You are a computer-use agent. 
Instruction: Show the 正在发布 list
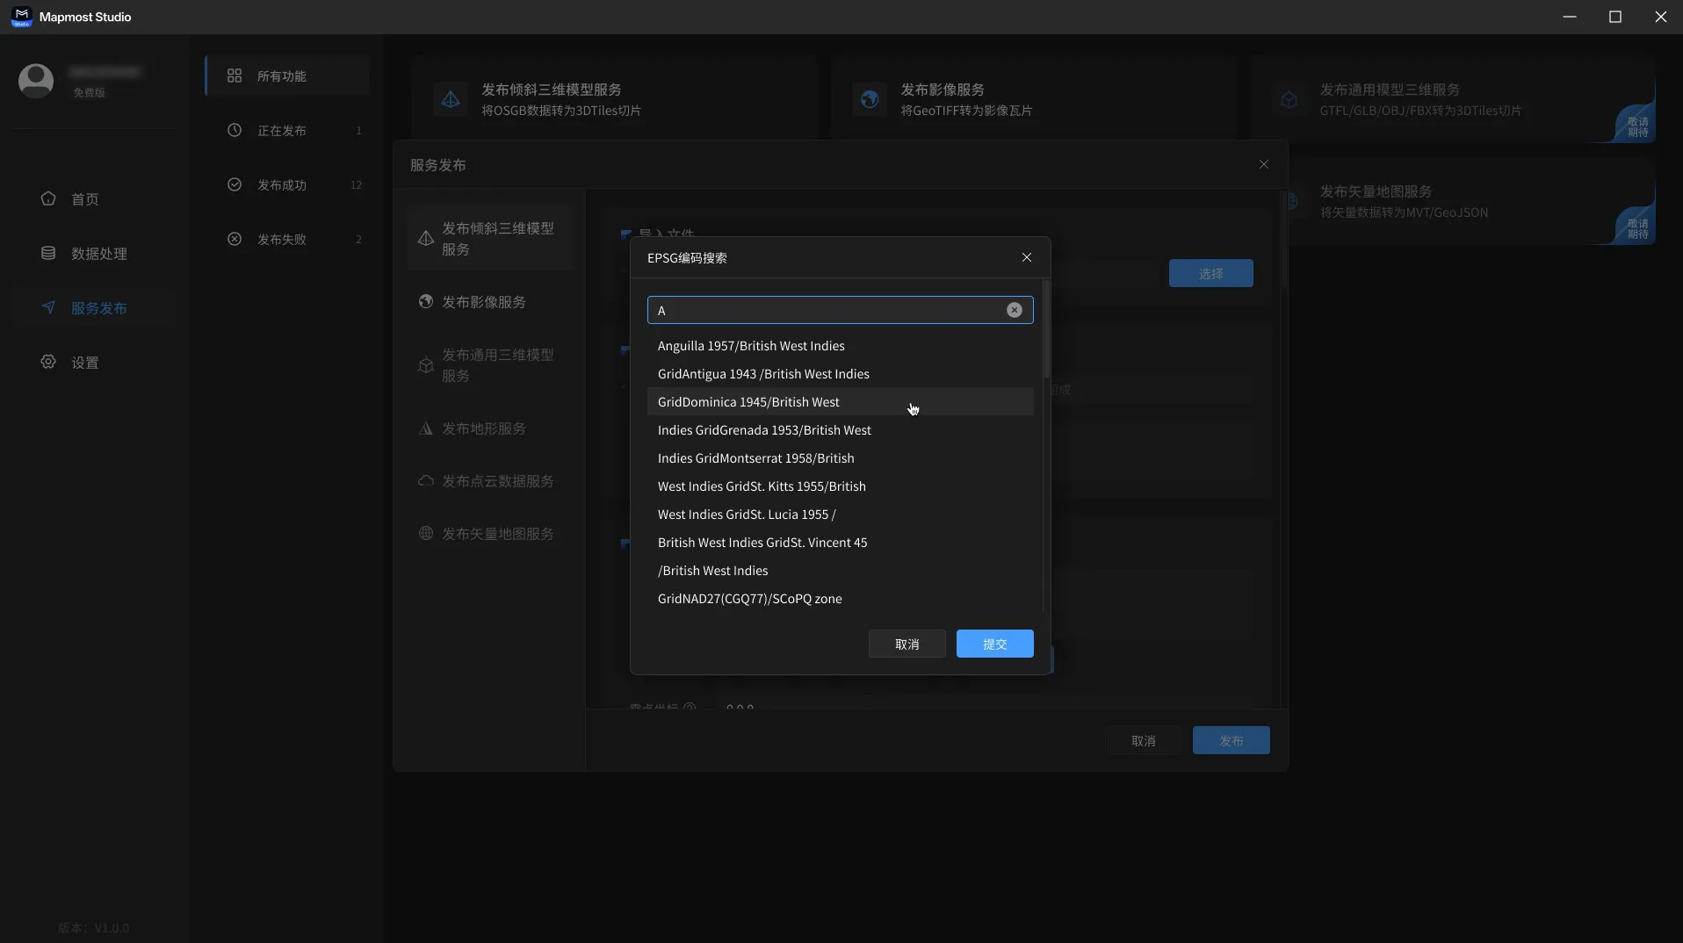pos(287,130)
